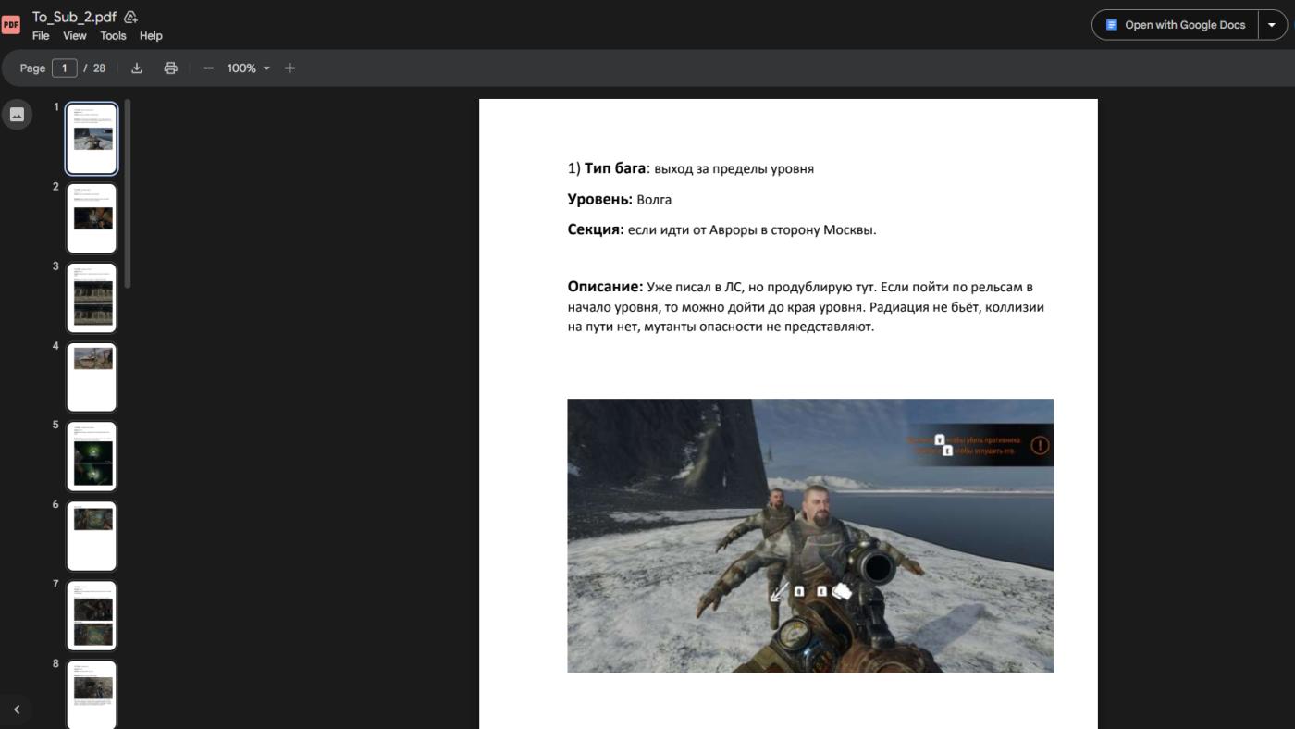This screenshot has height=729, width=1295.
Task: Click the thumbnail panel scrollbar
Action: point(128,194)
